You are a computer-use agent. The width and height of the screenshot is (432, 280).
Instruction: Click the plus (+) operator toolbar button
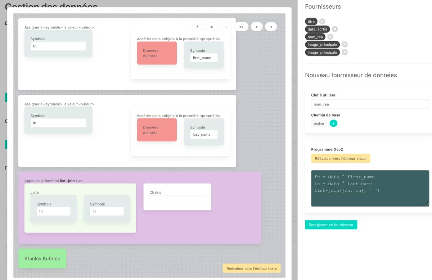pyautogui.click(x=226, y=27)
